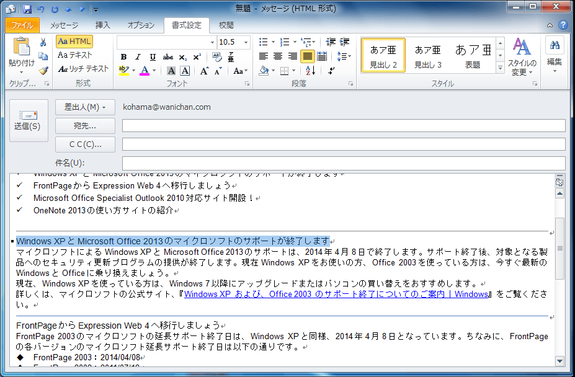Switch to the 校閲 tab
The width and height of the screenshot is (575, 377).
(226, 25)
